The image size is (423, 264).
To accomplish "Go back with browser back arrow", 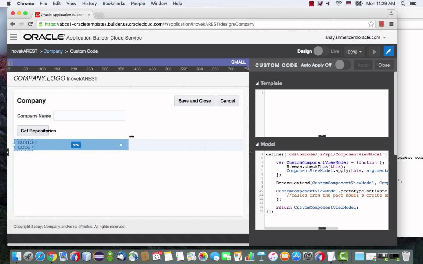I will click(x=13, y=24).
